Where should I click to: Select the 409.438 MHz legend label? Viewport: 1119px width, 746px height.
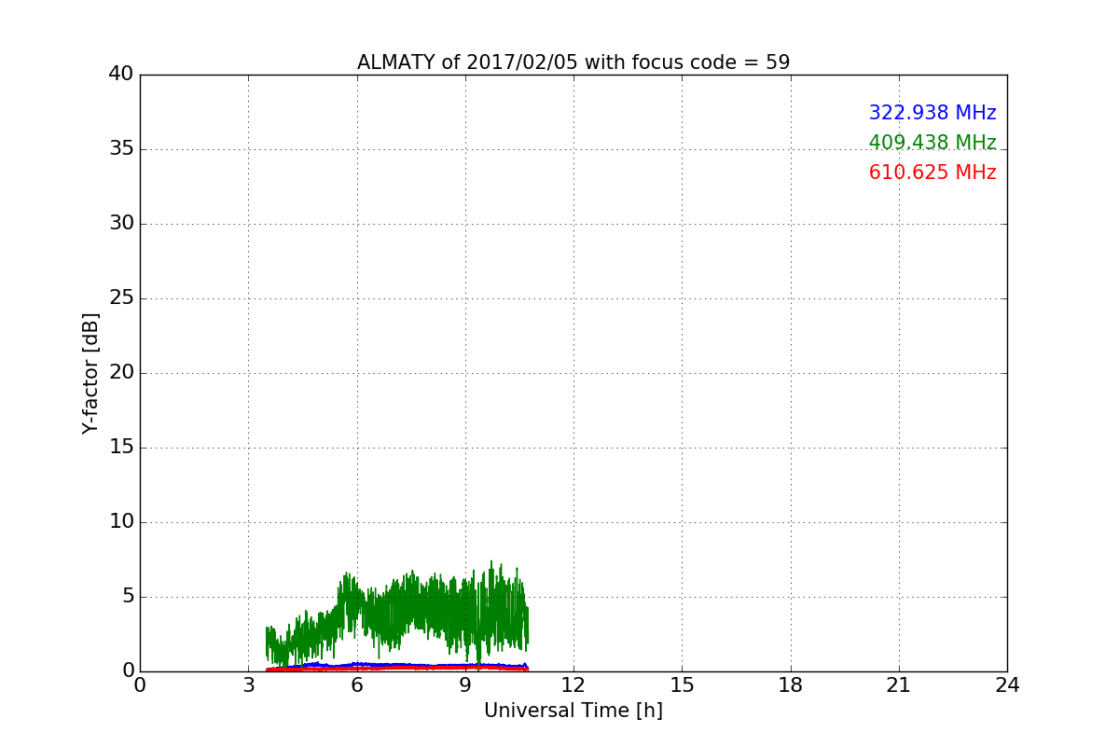point(932,143)
